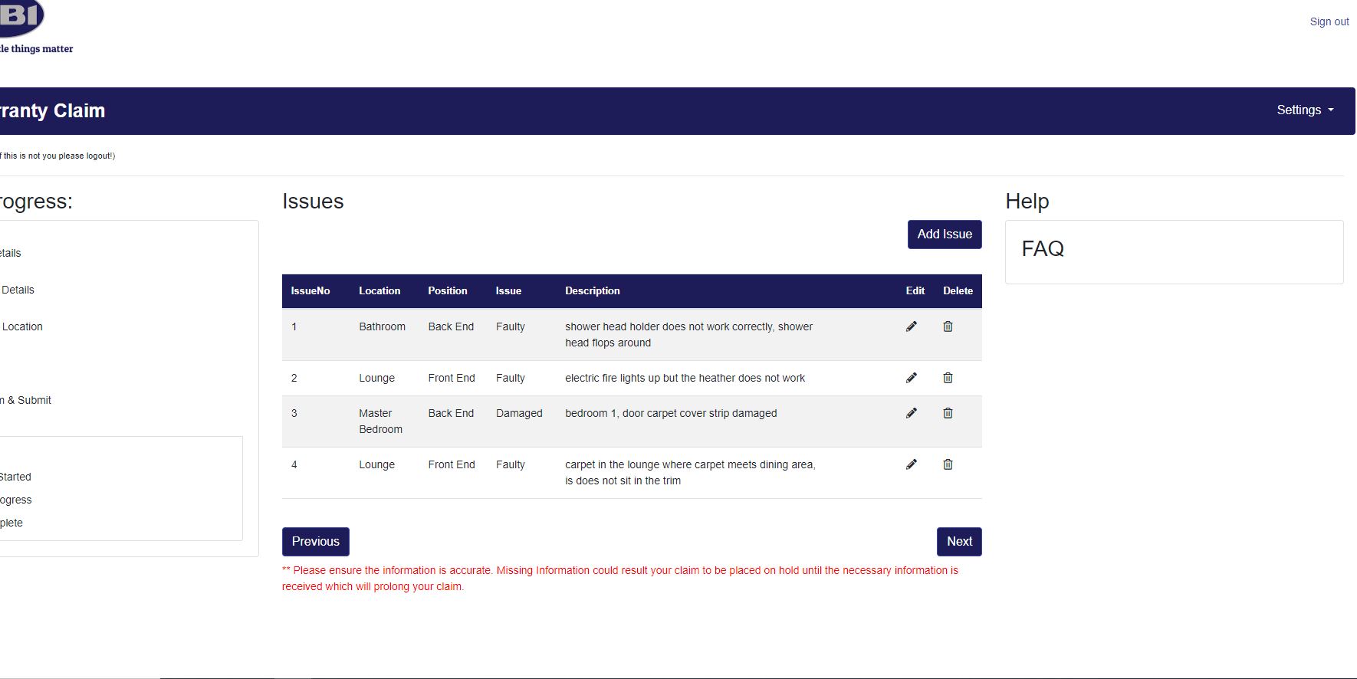Viewport: 1357px width, 679px height.
Task: Open the Settings dropdown menu
Action: click(1305, 110)
